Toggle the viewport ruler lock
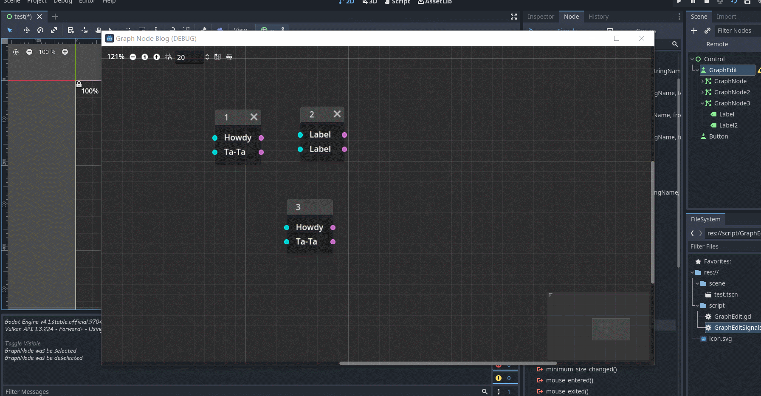The image size is (761, 396). click(x=79, y=85)
